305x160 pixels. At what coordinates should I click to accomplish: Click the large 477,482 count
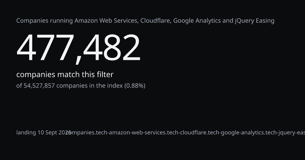coord(79,48)
